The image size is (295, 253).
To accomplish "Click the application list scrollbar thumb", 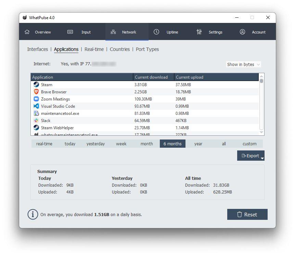I will (261, 81).
